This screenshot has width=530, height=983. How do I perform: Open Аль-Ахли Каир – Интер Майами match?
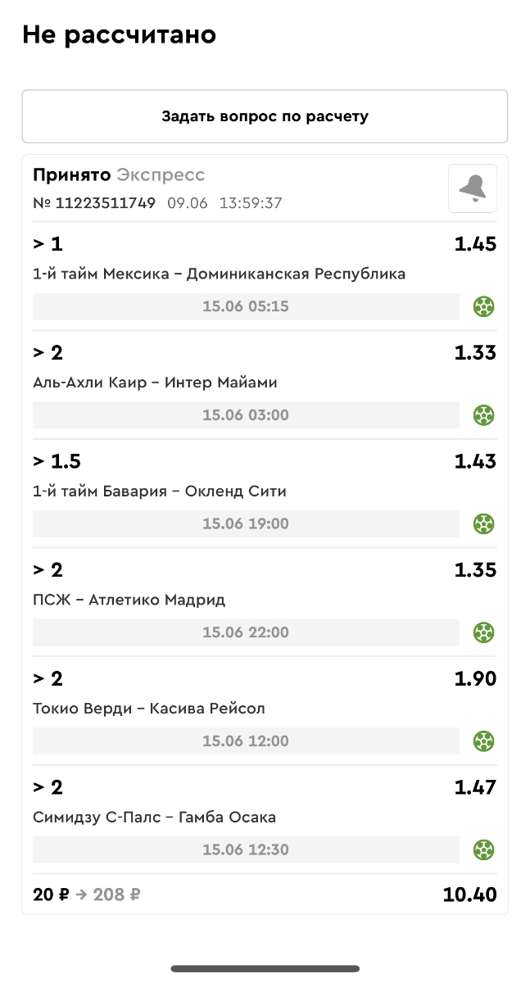click(155, 383)
